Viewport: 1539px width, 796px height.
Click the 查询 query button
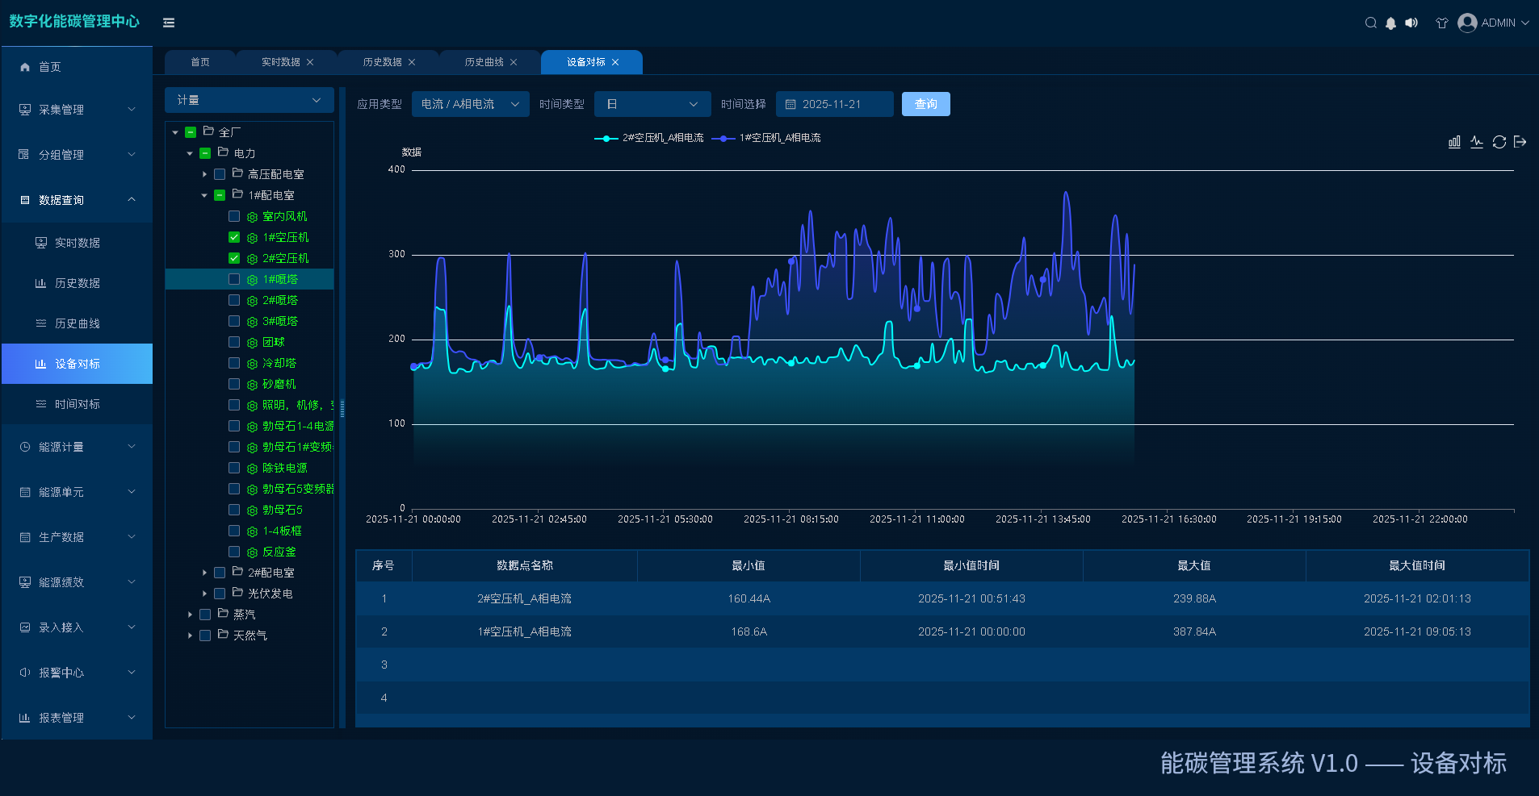click(x=926, y=104)
